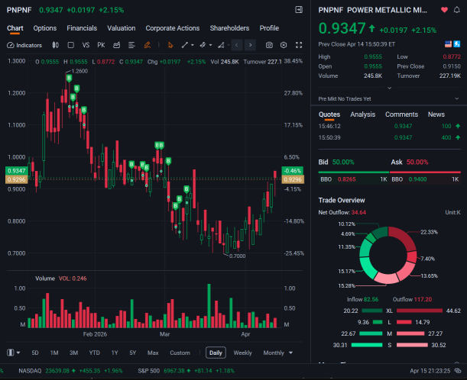Open the Valuation tab

coord(122,28)
